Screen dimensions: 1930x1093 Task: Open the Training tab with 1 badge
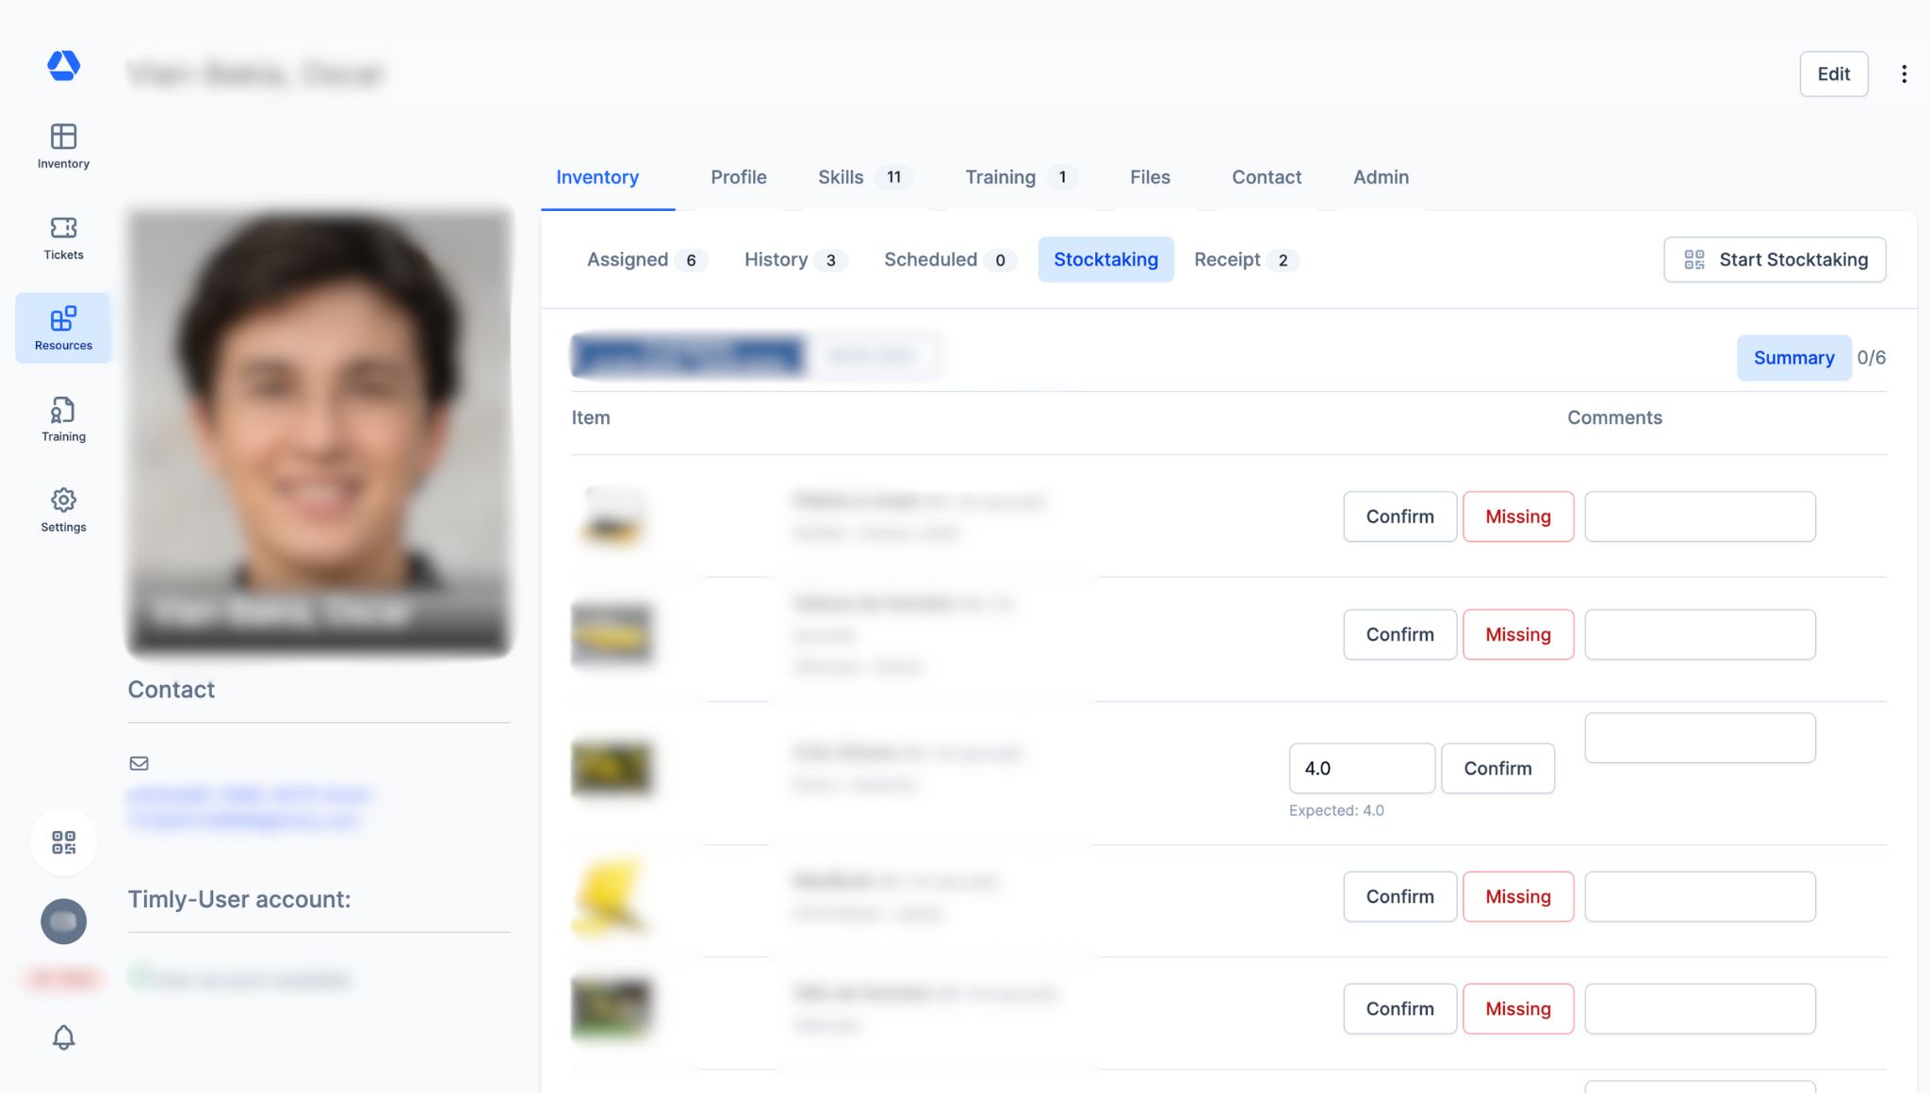click(x=1021, y=177)
